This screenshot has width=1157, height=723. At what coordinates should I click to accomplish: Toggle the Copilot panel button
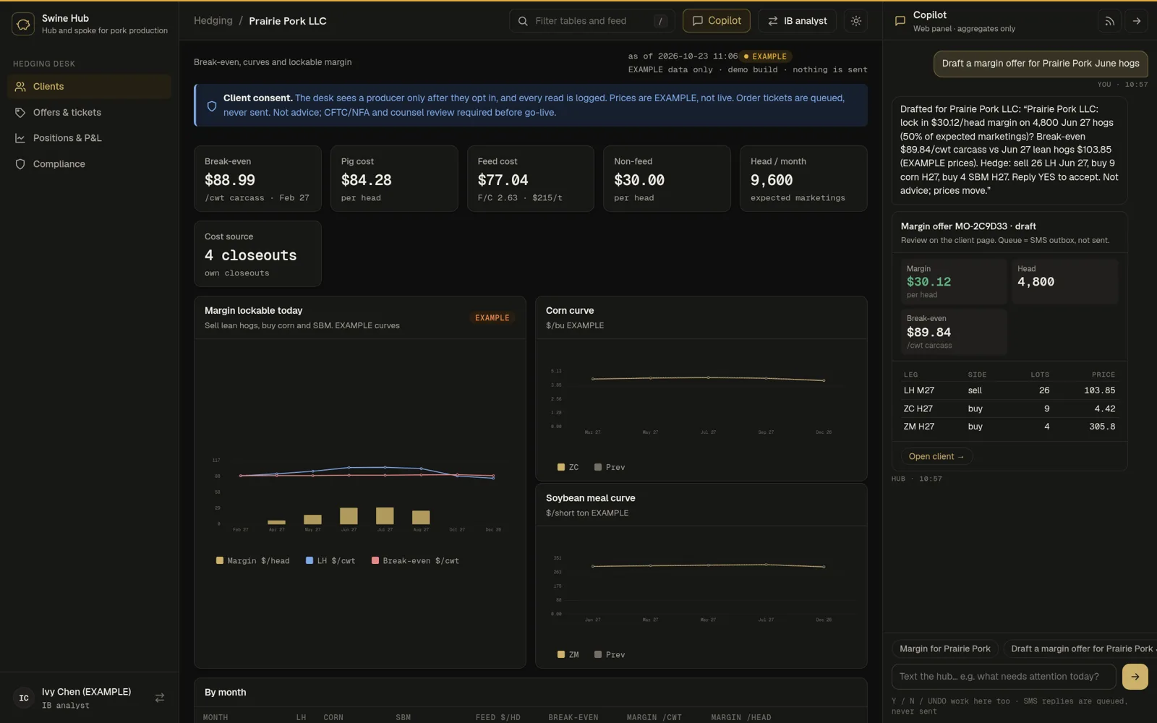717,21
